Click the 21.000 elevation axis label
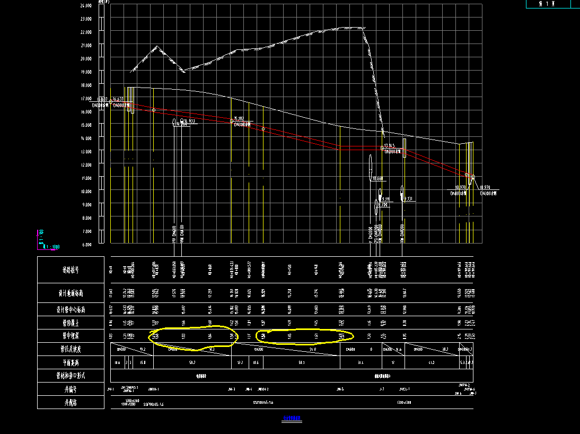580x434 pixels. (86, 46)
